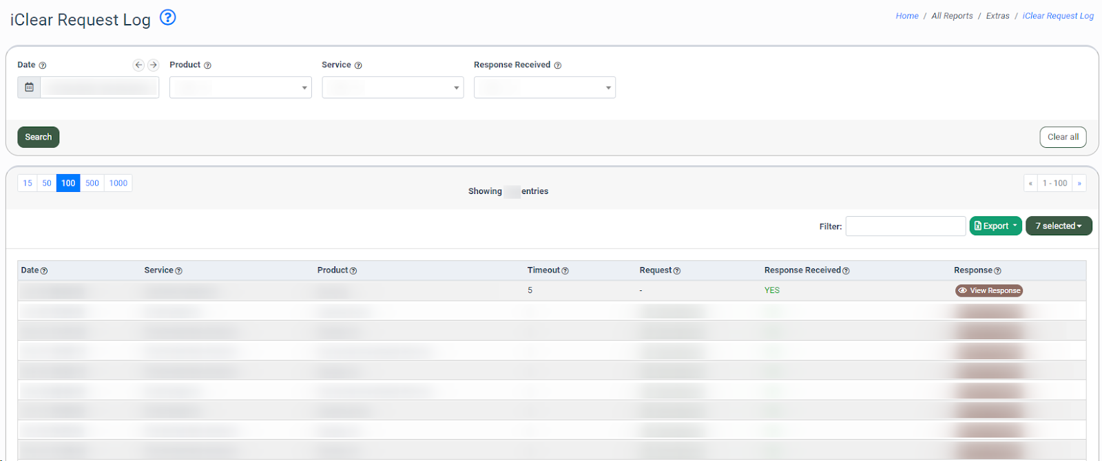Set page size to 500 entries
The image size is (1102, 461).
[x=92, y=183]
